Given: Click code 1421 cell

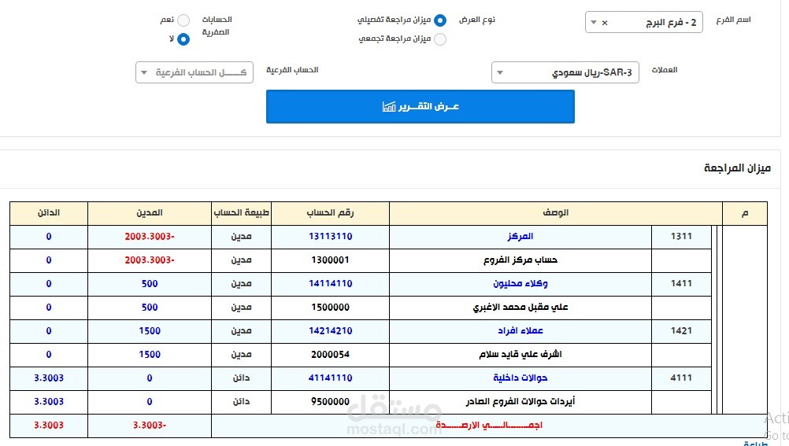Looking at the screenshot, I should tap(681, 331).
